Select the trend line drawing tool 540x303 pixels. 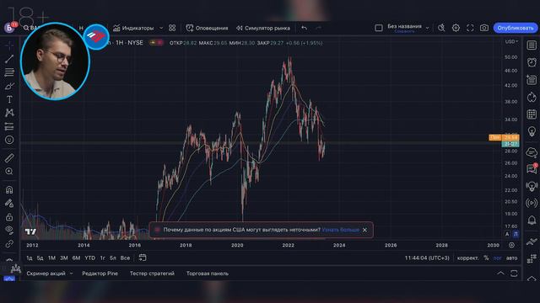(x=9, y=59)
